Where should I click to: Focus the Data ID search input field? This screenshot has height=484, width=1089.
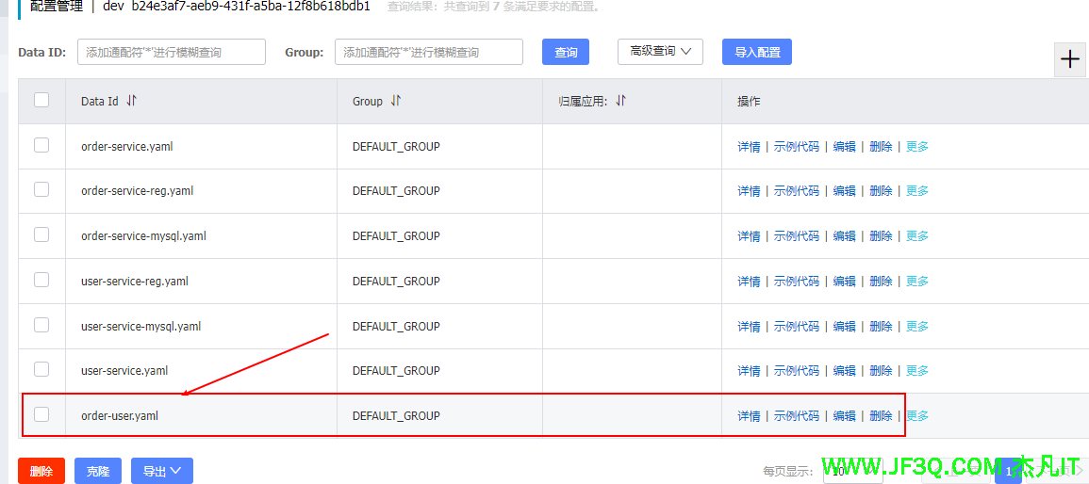point(171,53)
